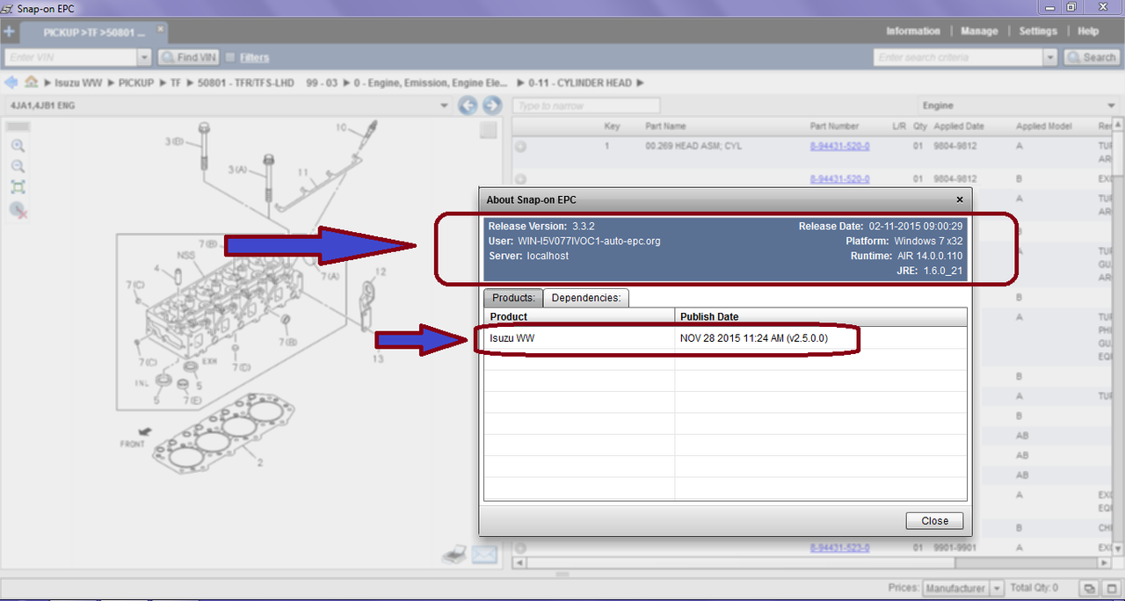Close the About dialog

coord(934,520)
